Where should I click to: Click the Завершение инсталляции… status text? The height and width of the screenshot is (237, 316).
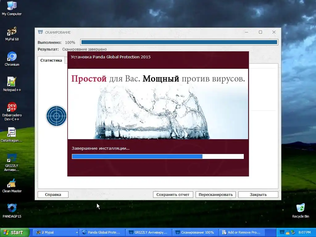click(101, 148)
